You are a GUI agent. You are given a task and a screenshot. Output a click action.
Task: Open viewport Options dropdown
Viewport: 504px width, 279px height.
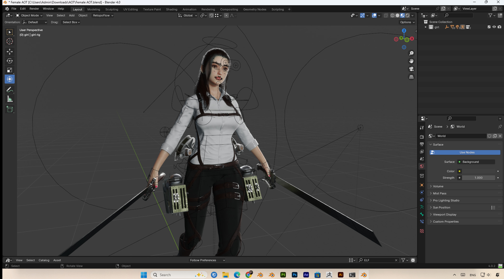407,22
